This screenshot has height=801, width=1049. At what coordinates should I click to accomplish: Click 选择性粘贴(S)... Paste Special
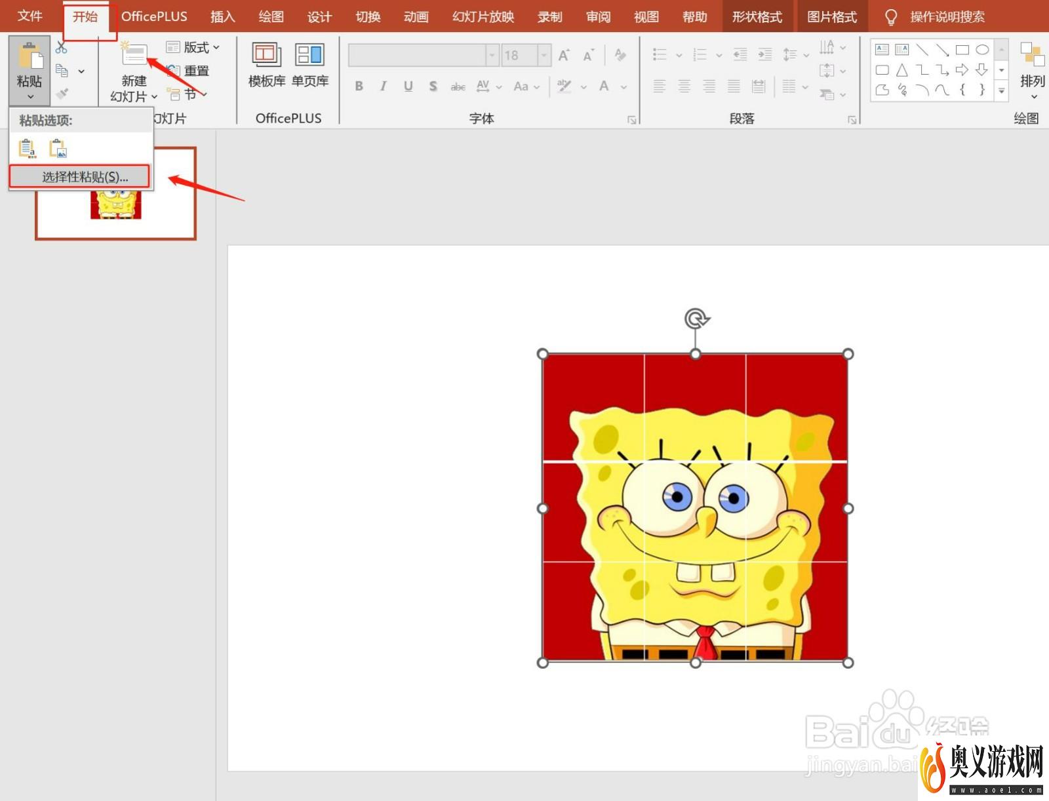coord(79,177)
